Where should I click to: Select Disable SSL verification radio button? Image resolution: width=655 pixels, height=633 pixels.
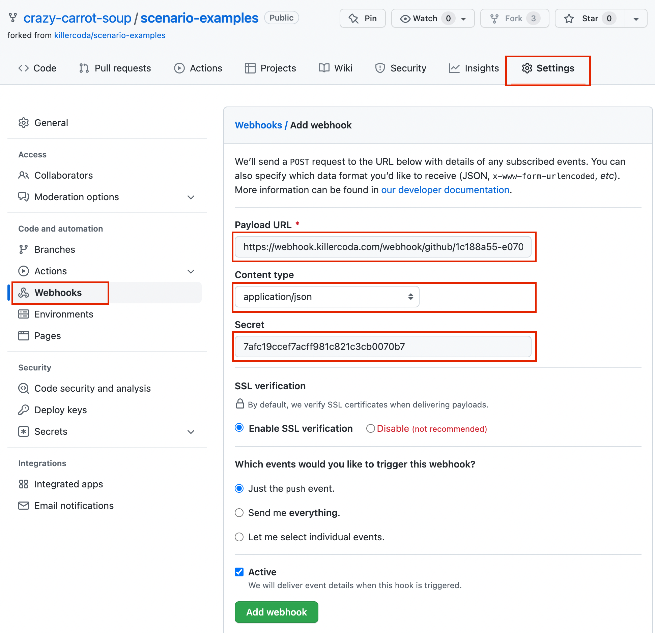coord(371,428)
